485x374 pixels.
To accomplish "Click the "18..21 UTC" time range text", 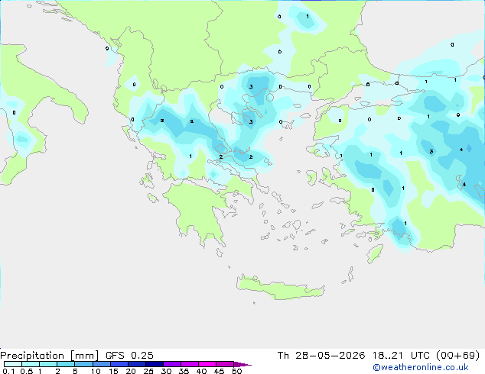I will pos(401,356).
